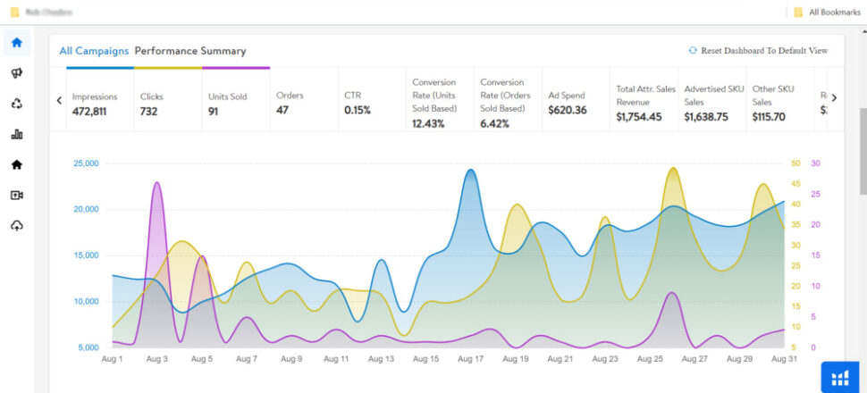Click the recycle arrows icon in sidebar
The width and height of the screenshot is (867, 393).
(x=16, y=104)
